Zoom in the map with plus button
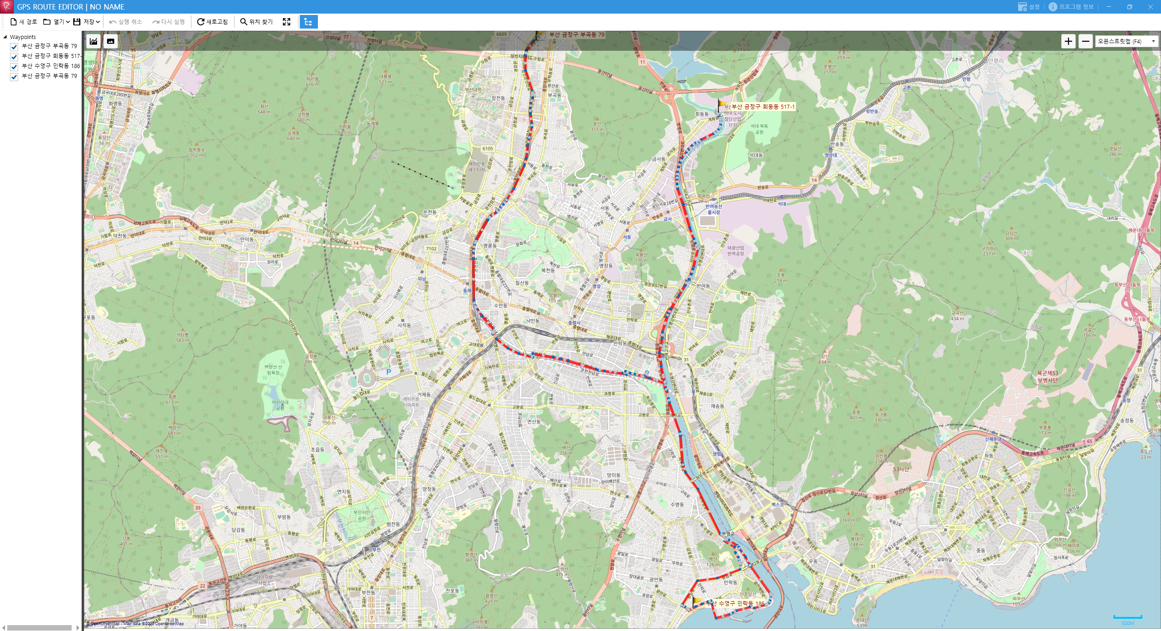 coord(1068,41)
